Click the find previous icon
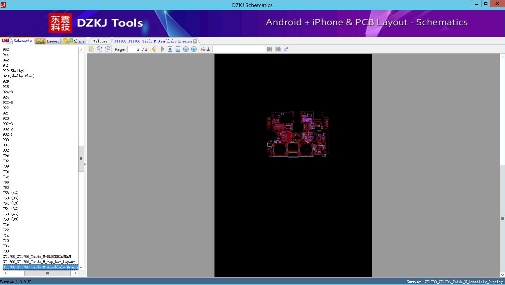 click(270, 49)
